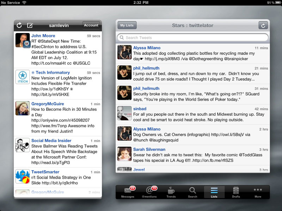Open sinbad's avatar

[124, 113]
